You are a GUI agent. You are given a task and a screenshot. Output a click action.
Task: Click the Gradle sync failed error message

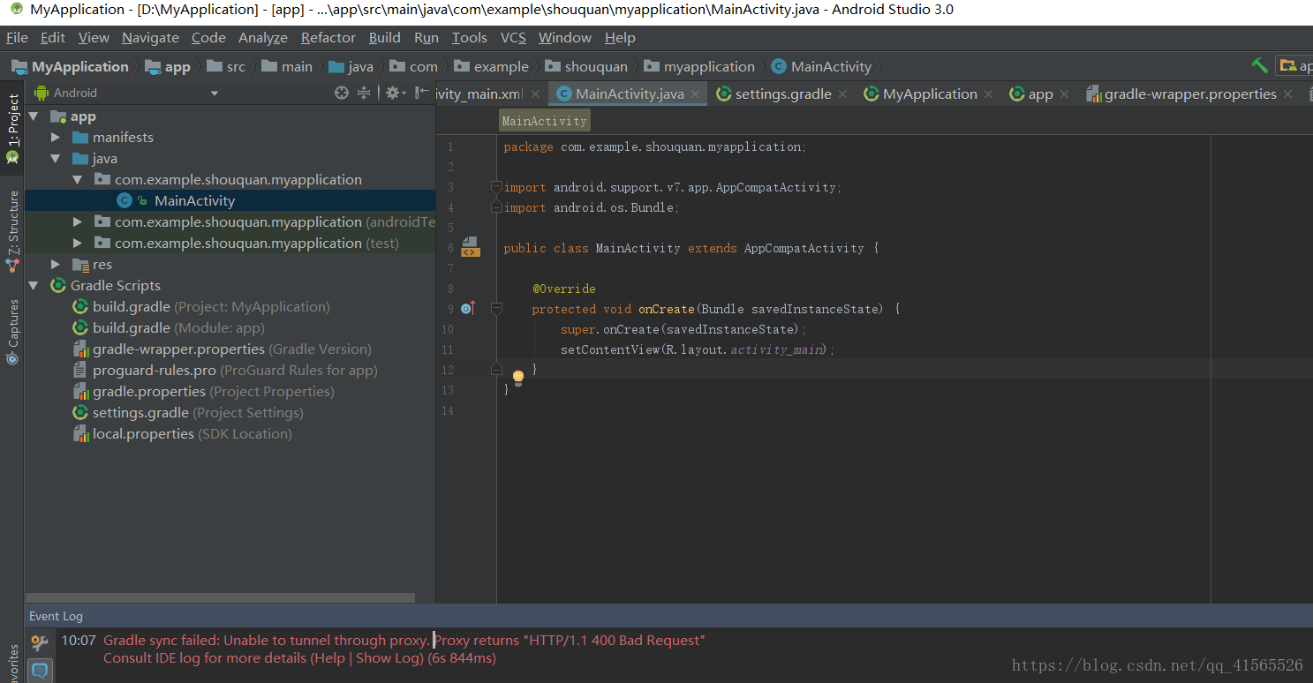tap(404, 641)
